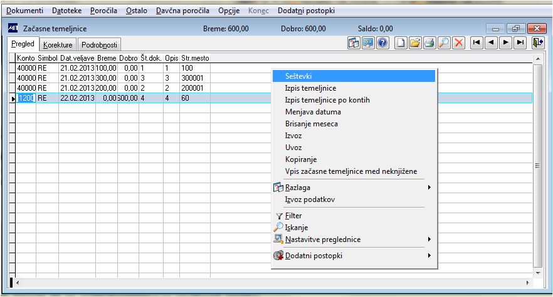This screenshot has width=553, height=297.
Task: Click the vertical scrollbar up arrow
Action: coord(538,59)
